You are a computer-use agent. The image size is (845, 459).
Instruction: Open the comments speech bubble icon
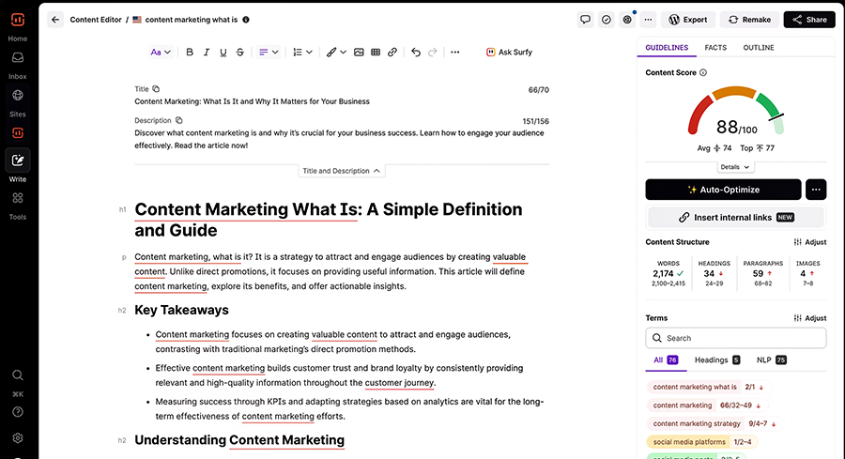(585, 19)
